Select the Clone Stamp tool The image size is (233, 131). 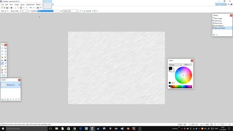tap(2, 70)
